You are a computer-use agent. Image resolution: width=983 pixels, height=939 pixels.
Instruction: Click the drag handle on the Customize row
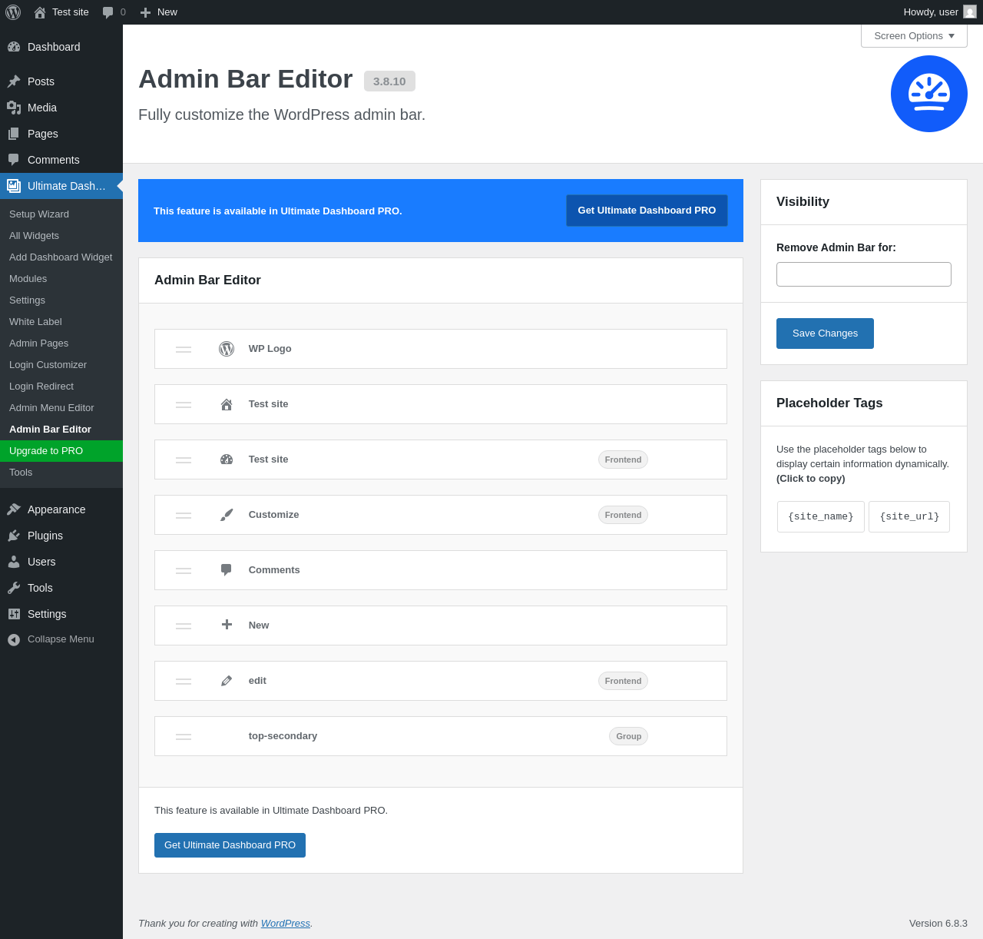[x=184, y=515]
